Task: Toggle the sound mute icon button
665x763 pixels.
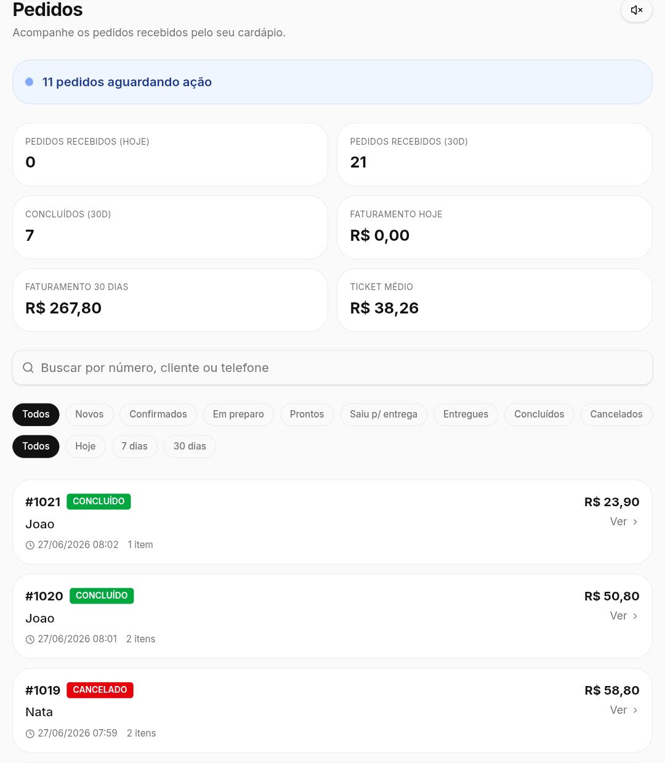Action: click(x=637, y=10)
